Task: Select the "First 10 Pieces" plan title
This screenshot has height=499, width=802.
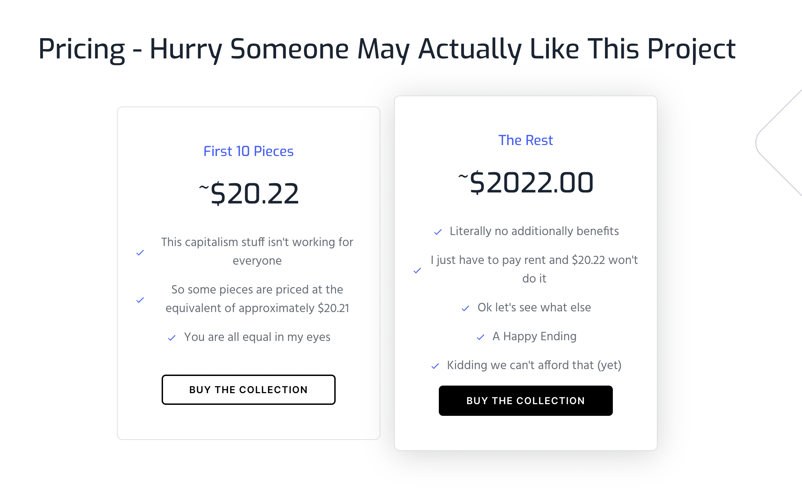Action: [248, 151]
